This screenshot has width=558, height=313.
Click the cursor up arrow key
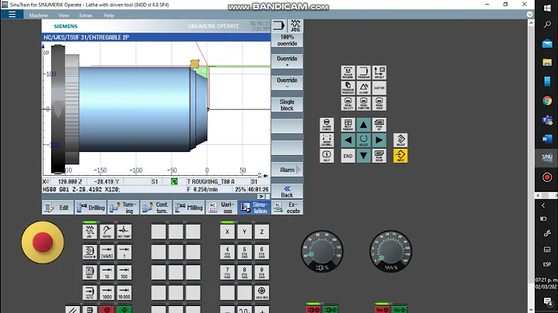[363, 125]
